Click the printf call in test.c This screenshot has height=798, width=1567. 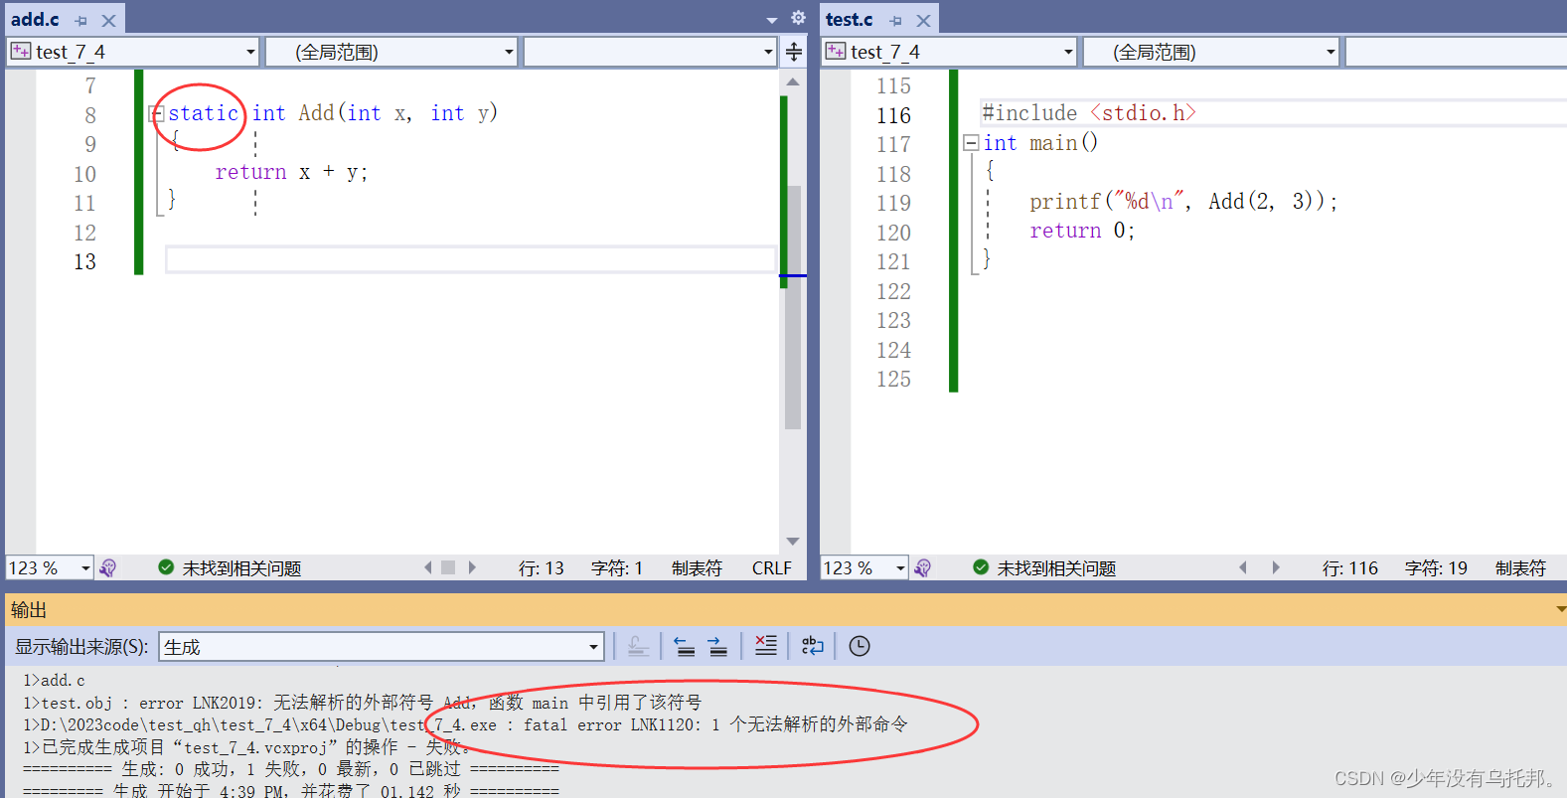click(1183, 202)
